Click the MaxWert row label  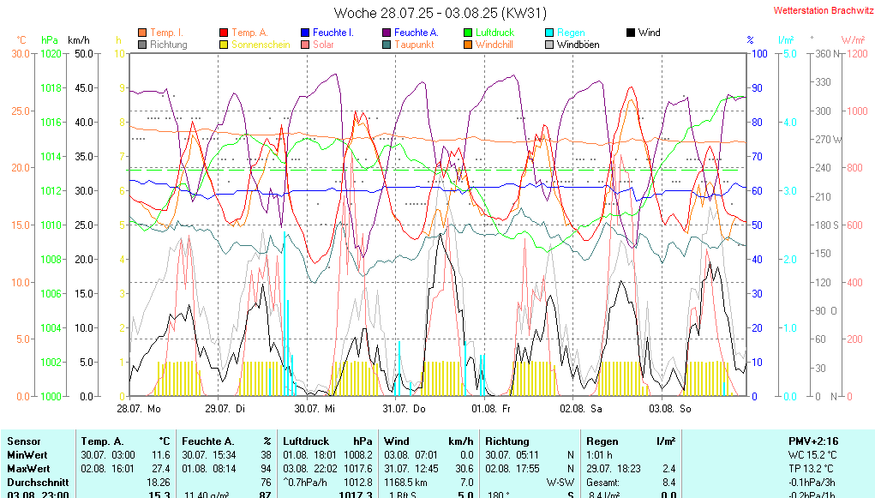coord(28,469)
